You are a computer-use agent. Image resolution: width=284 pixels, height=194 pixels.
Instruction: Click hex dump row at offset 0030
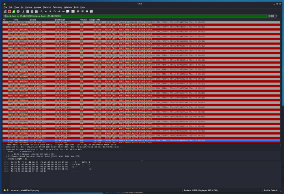click(x=47, y=169)
